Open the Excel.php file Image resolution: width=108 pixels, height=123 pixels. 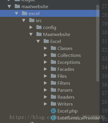pyautogui.click(x=68, y=111)
